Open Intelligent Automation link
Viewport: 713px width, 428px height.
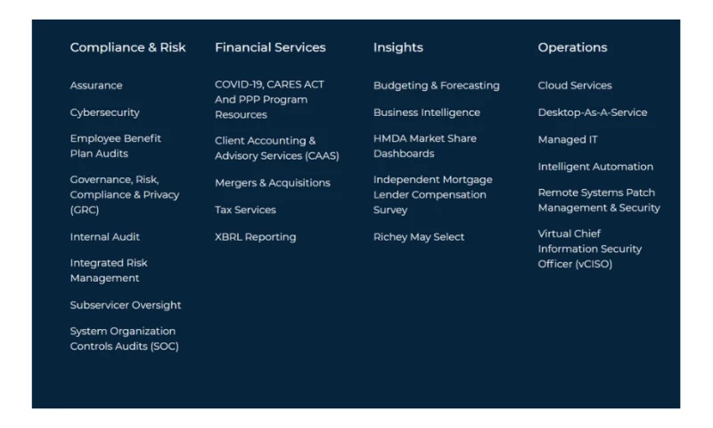click(x=594, y=167)
